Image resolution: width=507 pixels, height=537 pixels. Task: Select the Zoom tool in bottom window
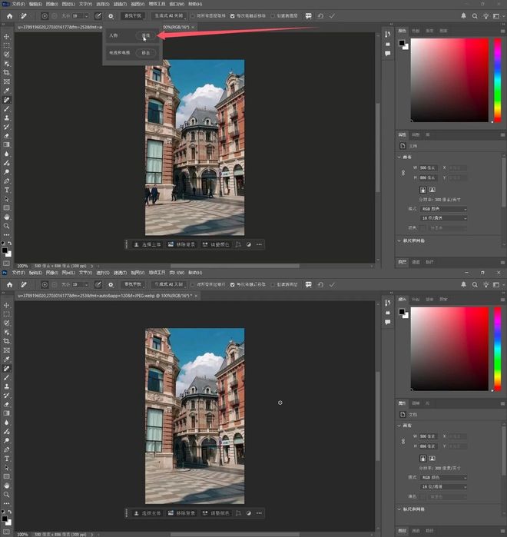tap(6, 494)
